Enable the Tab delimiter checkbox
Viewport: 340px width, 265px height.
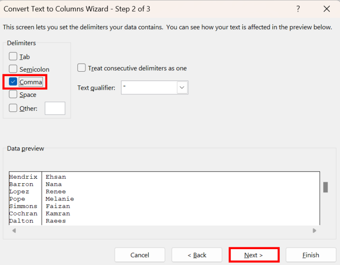[x=13, y=57]
